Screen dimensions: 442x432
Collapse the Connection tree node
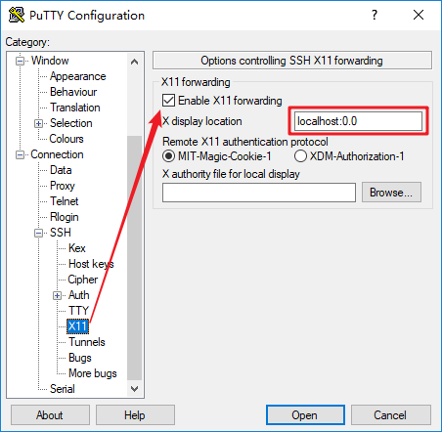20,154
